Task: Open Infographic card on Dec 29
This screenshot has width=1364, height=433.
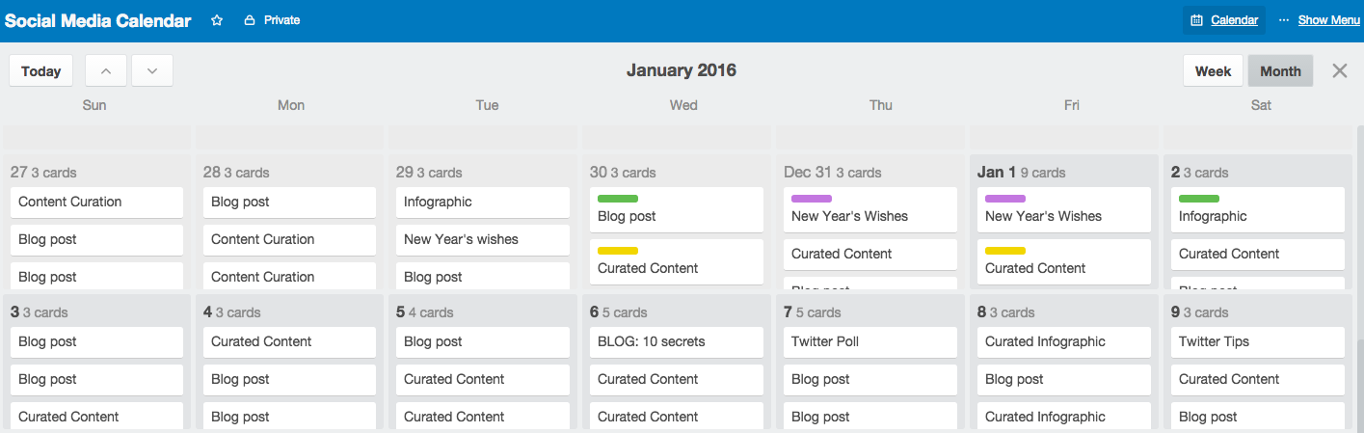Action: (x=483, y=203)
